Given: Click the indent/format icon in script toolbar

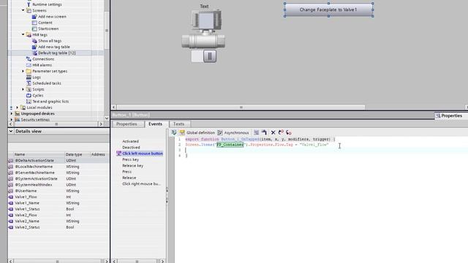Looking at the screenshot, I should click(256, 132).
